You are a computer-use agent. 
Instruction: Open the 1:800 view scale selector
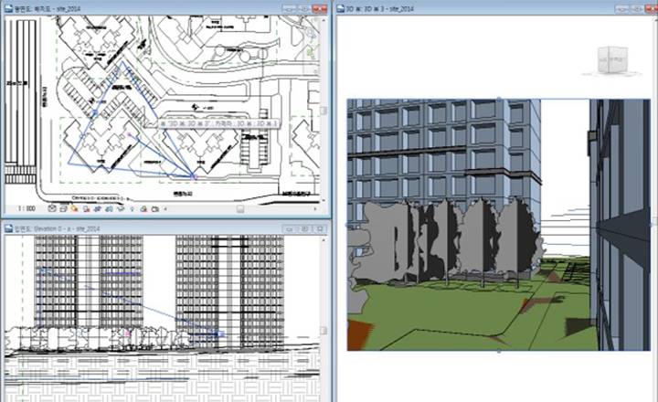coord(19,208)
